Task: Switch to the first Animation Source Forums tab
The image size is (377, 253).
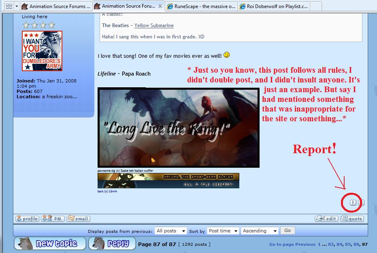Action: click(56, 6)
